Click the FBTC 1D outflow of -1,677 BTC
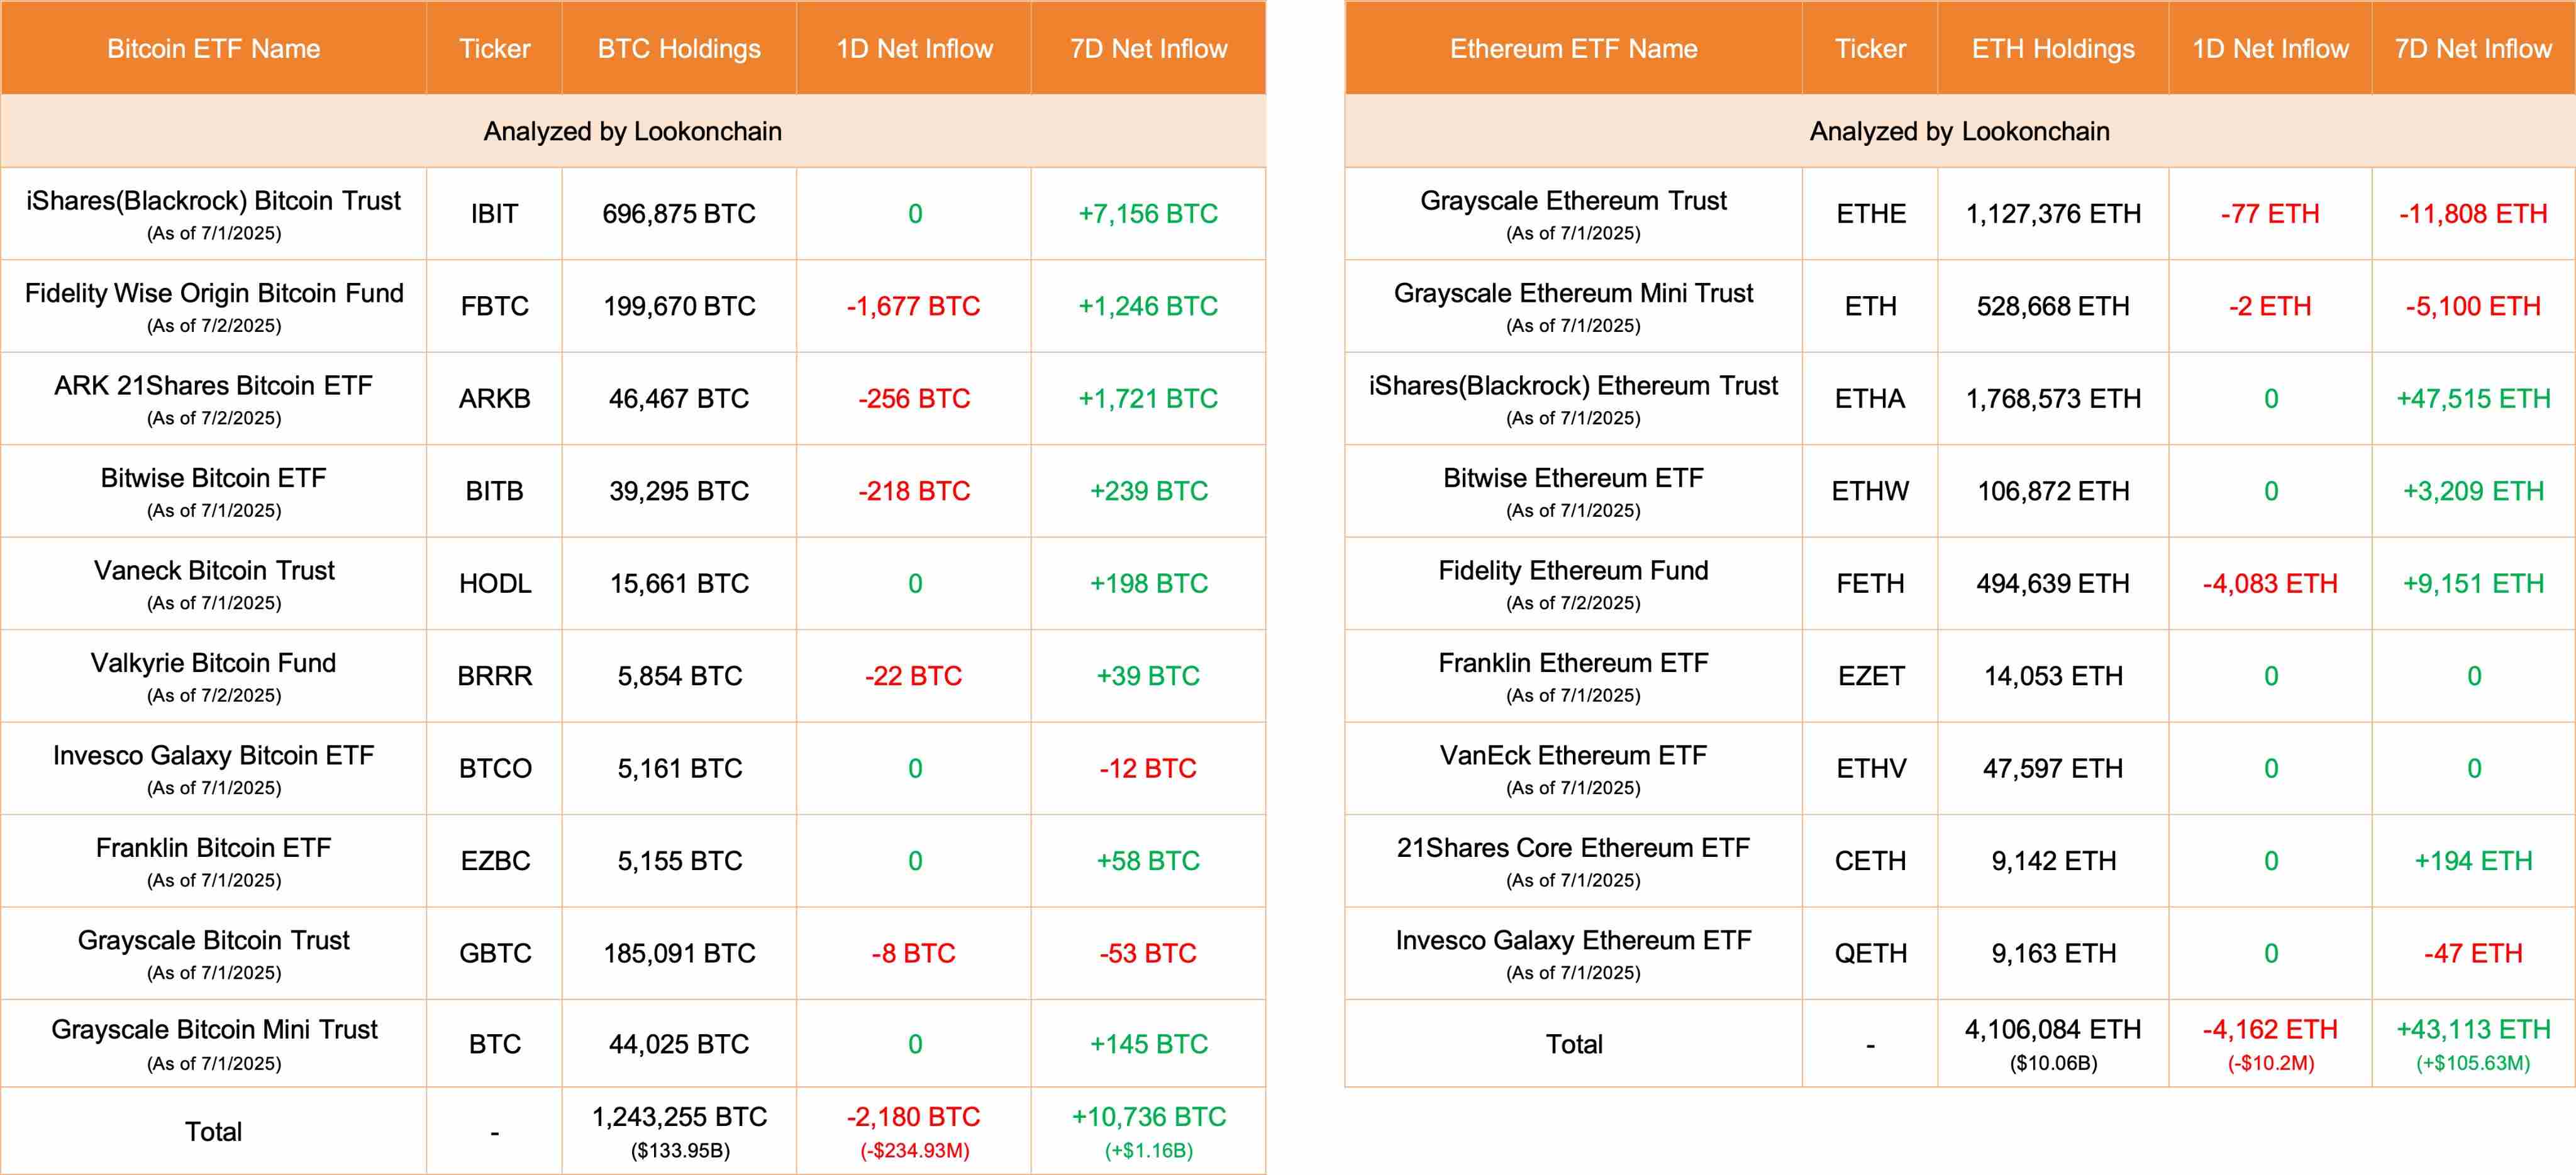 point(913,306)
